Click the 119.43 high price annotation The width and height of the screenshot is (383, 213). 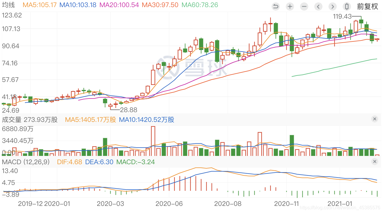342,17
